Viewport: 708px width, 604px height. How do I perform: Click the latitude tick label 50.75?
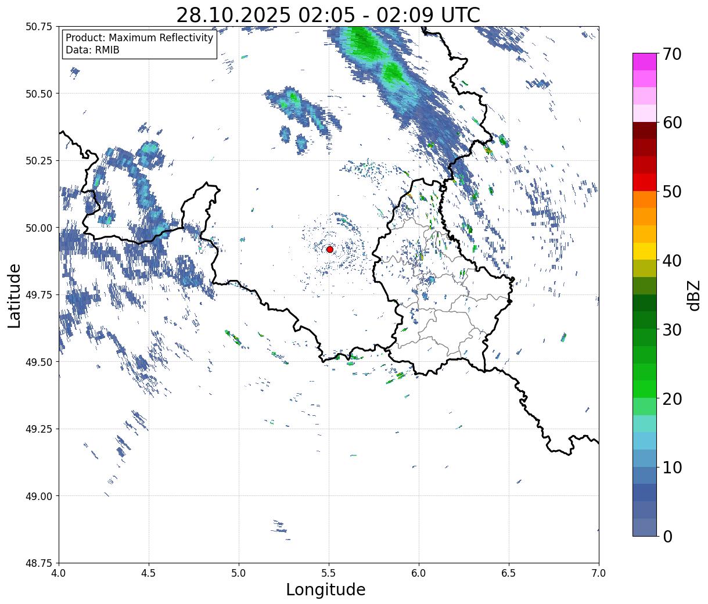38,27
